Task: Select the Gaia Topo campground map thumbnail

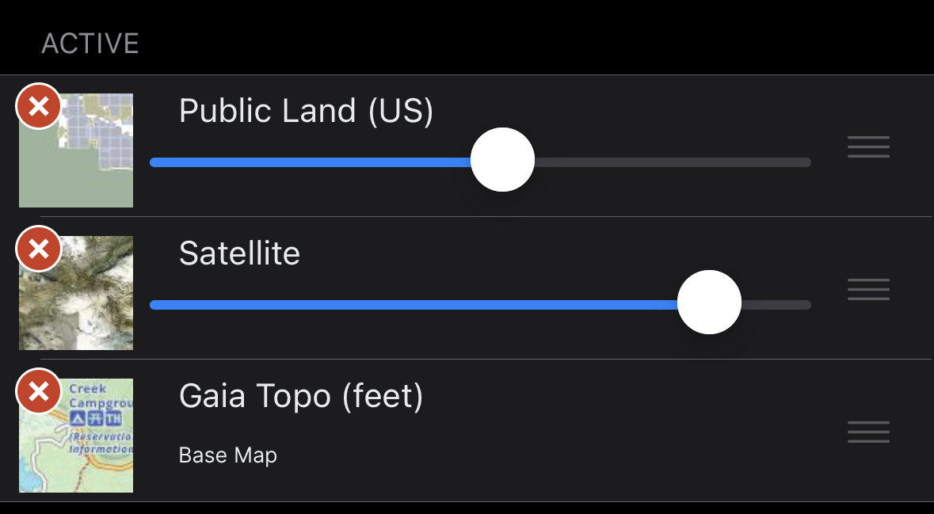Action: (x=76, y=436)
